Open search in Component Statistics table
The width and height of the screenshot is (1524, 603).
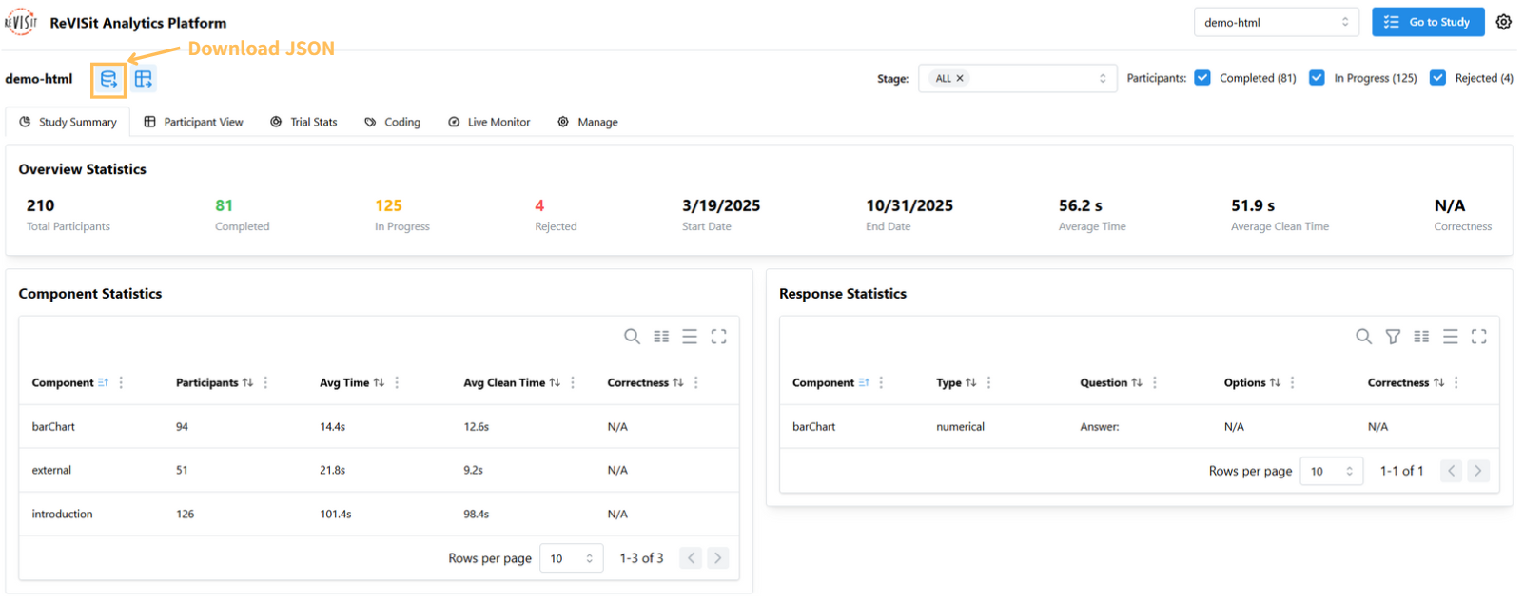[632, 337]
